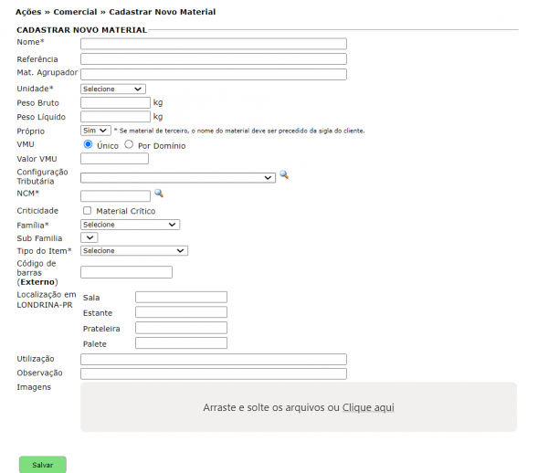Click into the Nome text field

pos(213,43)
